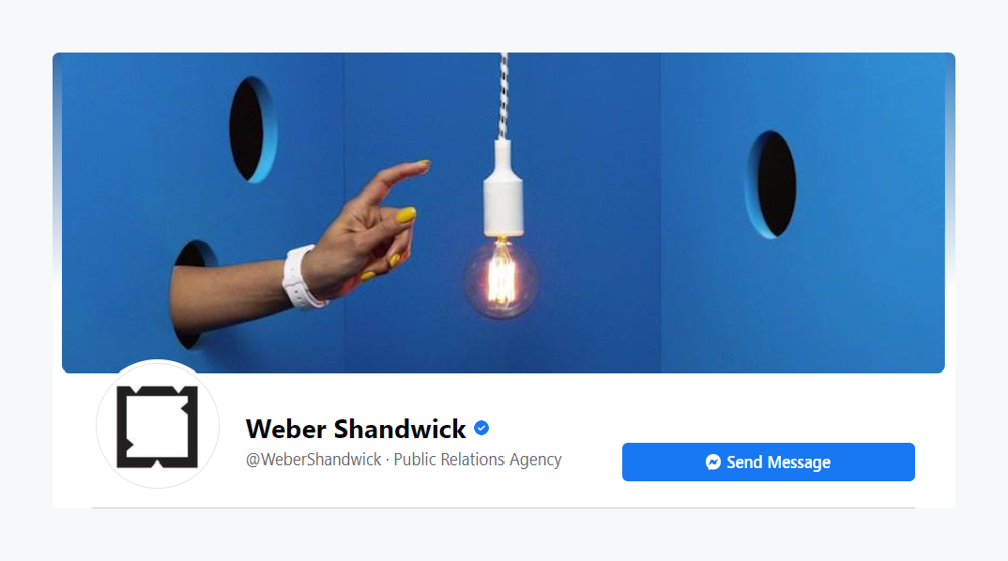The height and width of the screenshot is (561, 1008).
Task: Click the oval hole above the reaching hand
Action: [252, 129]
